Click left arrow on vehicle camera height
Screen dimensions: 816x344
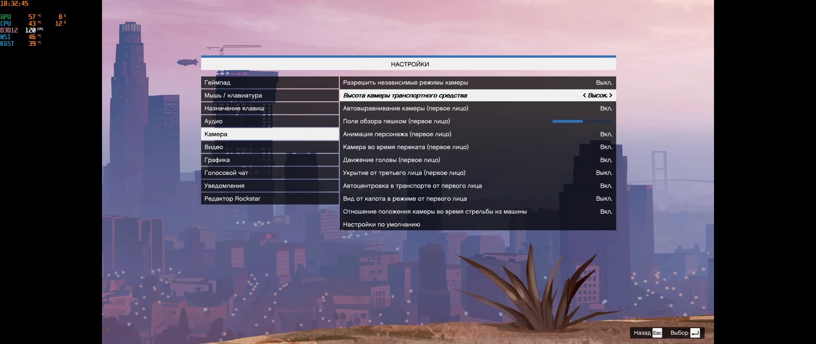tap(584, 95)
